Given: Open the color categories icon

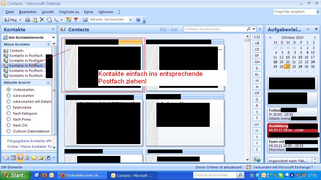Looking at the screenshot, I should [69, 20].
